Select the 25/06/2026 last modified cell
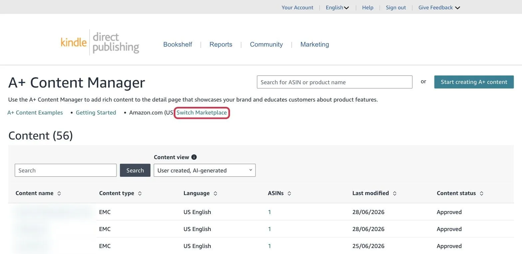 368,246
